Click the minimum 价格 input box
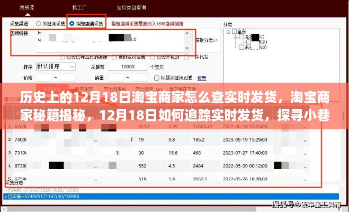349x212 pixels. (43, 78)
